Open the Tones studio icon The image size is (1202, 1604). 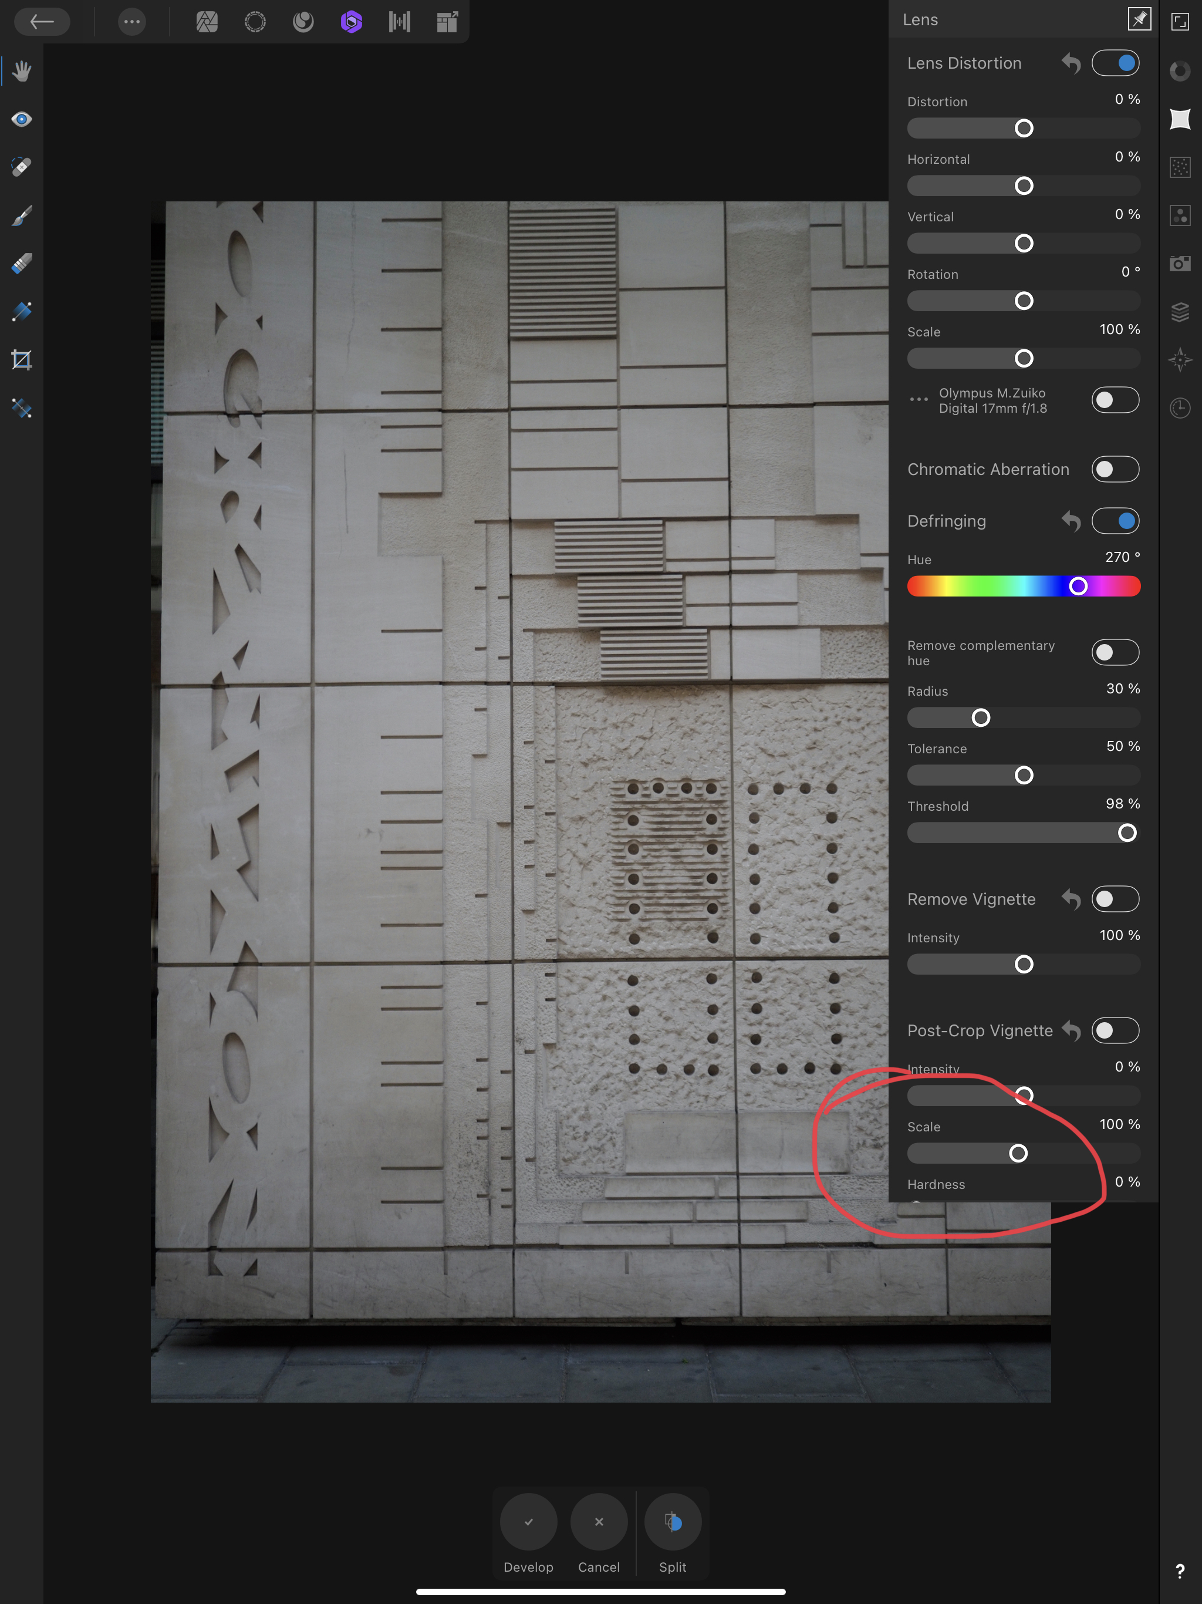tap(1180, 215)
